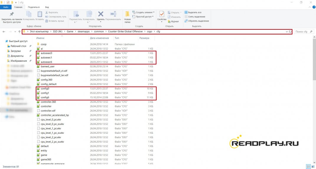The height and width of the screenshot is (169, 316).
Task: Open the Open (Открыть) dropdown
Action: 175,12
